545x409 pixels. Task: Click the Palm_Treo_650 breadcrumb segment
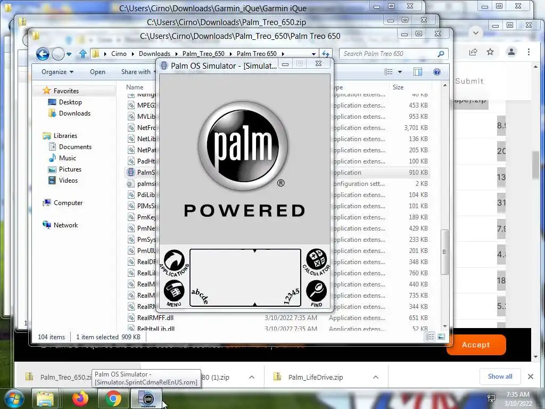pos(203,54)
